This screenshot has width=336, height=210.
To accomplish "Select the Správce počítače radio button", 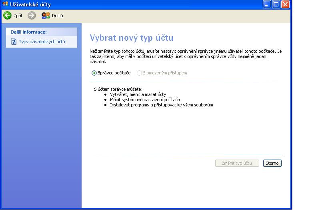I will point(94,73).
